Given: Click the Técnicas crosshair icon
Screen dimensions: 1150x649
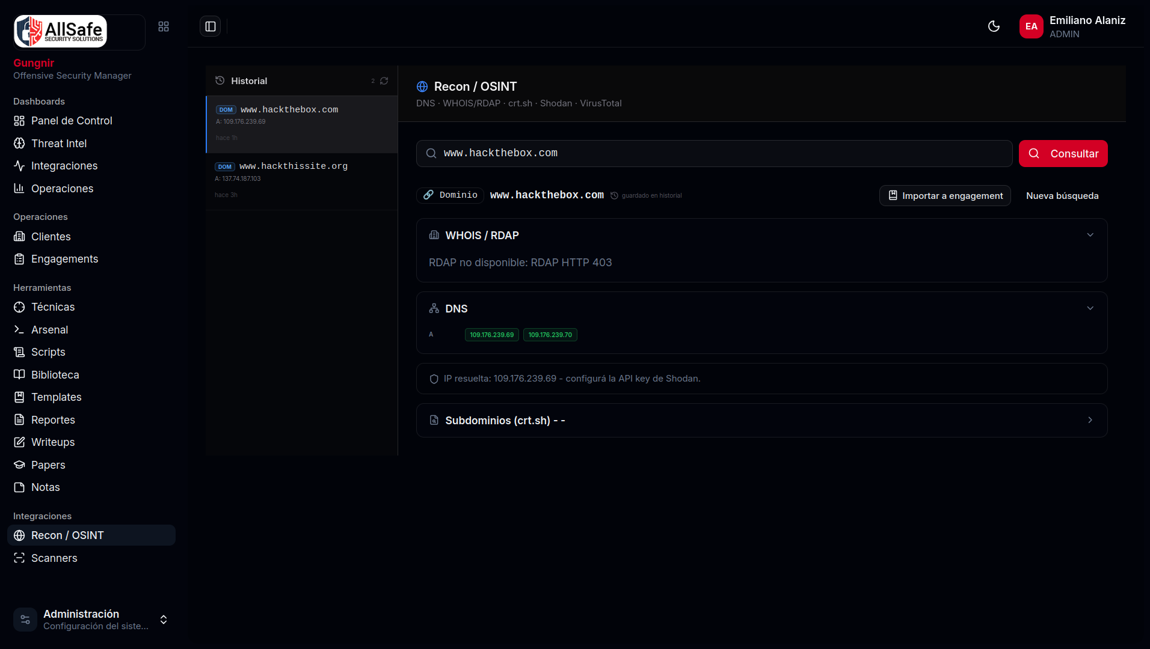Looking at the screenshot, I should [x=19, y=307].
